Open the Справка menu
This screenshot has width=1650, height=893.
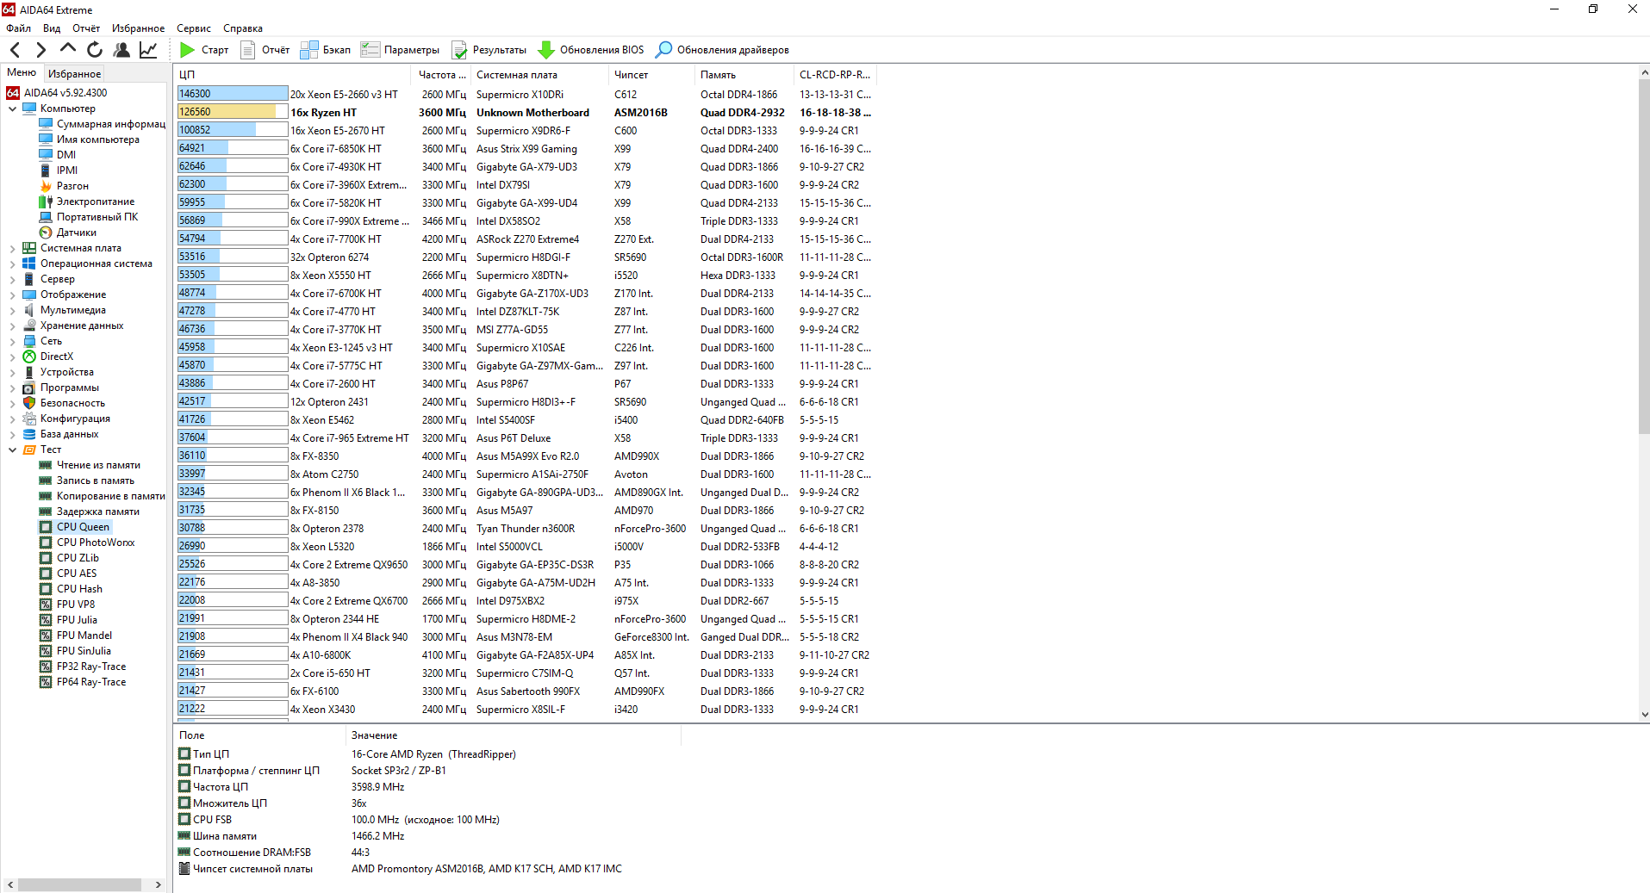pos(243,28)
